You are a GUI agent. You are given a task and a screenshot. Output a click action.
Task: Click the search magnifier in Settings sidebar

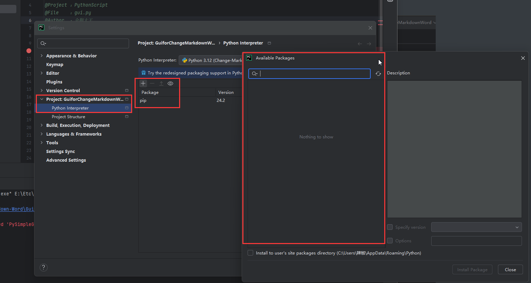tap(43, 43)
